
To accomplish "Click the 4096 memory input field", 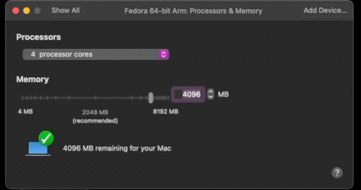I will [188, 94].
